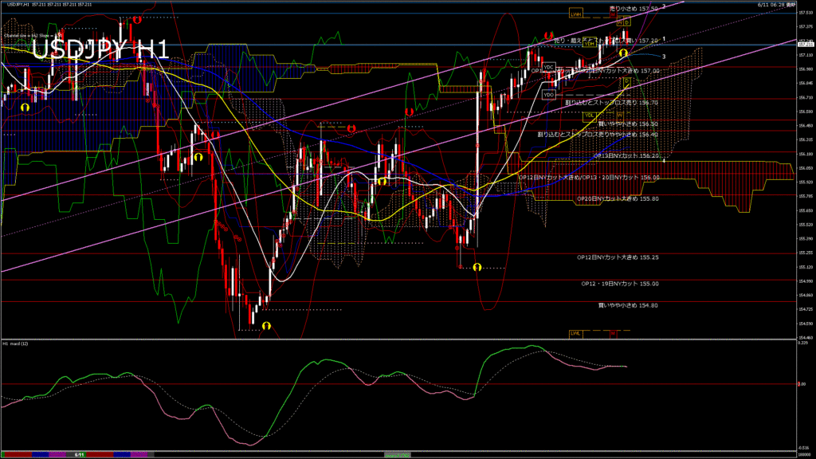
Task: Click the LWH level tag
Action: [x=575, y=14]
